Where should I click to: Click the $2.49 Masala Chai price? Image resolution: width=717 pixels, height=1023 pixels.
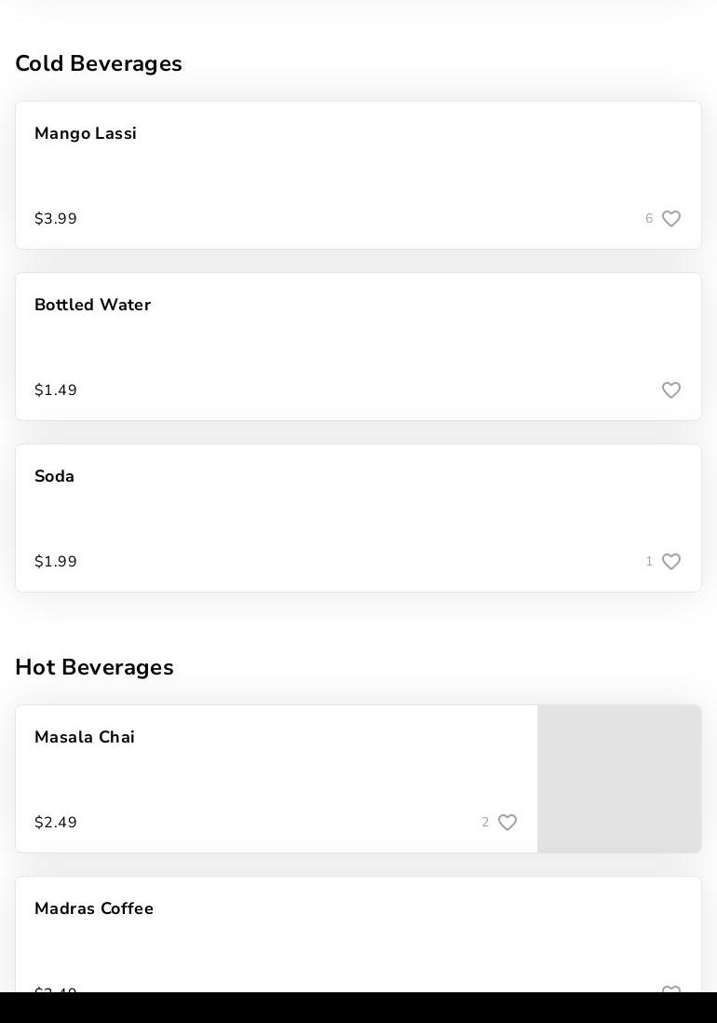click(56, 823)
